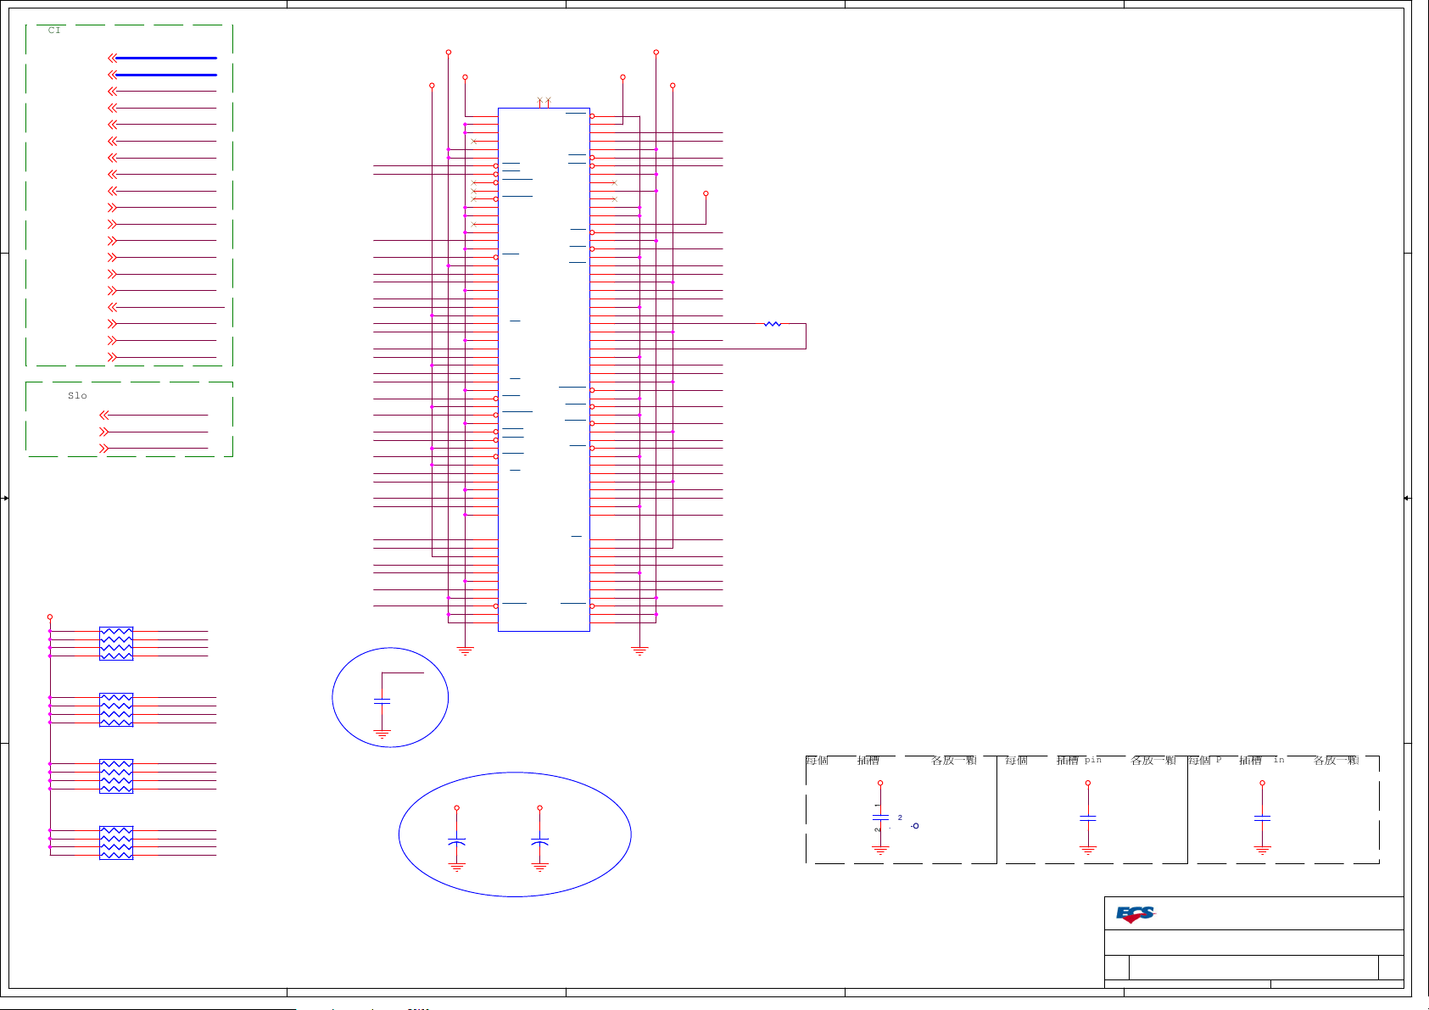Select capacitor in the dashed box labeled pin
This screenshot has height=1010, width=1429.
point(1088,818)
